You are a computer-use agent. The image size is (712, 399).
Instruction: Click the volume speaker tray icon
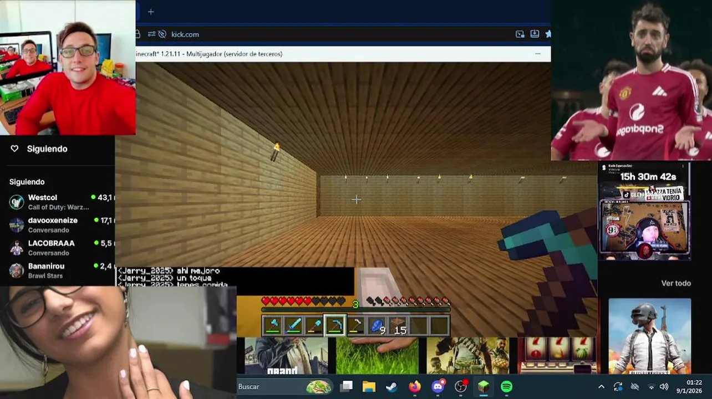point(664,387)
